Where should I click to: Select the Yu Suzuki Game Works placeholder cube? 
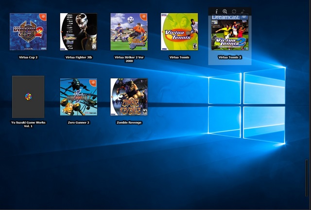pos(28,97)
